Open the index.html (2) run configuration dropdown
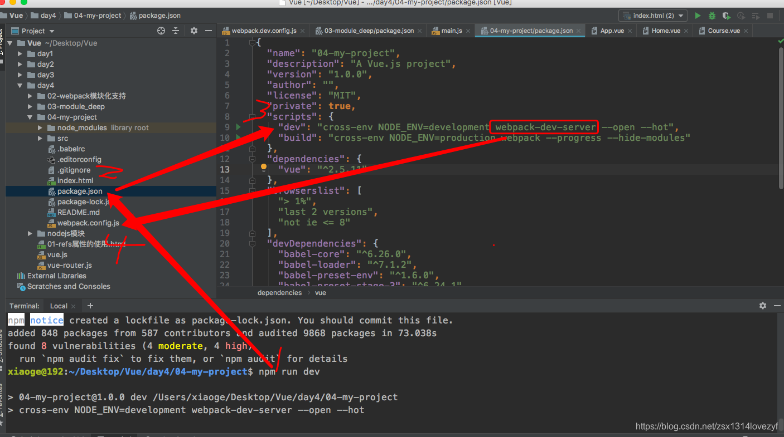Image resolution: width=784 pixels, height=437 pixels. (x=652, y=16)
